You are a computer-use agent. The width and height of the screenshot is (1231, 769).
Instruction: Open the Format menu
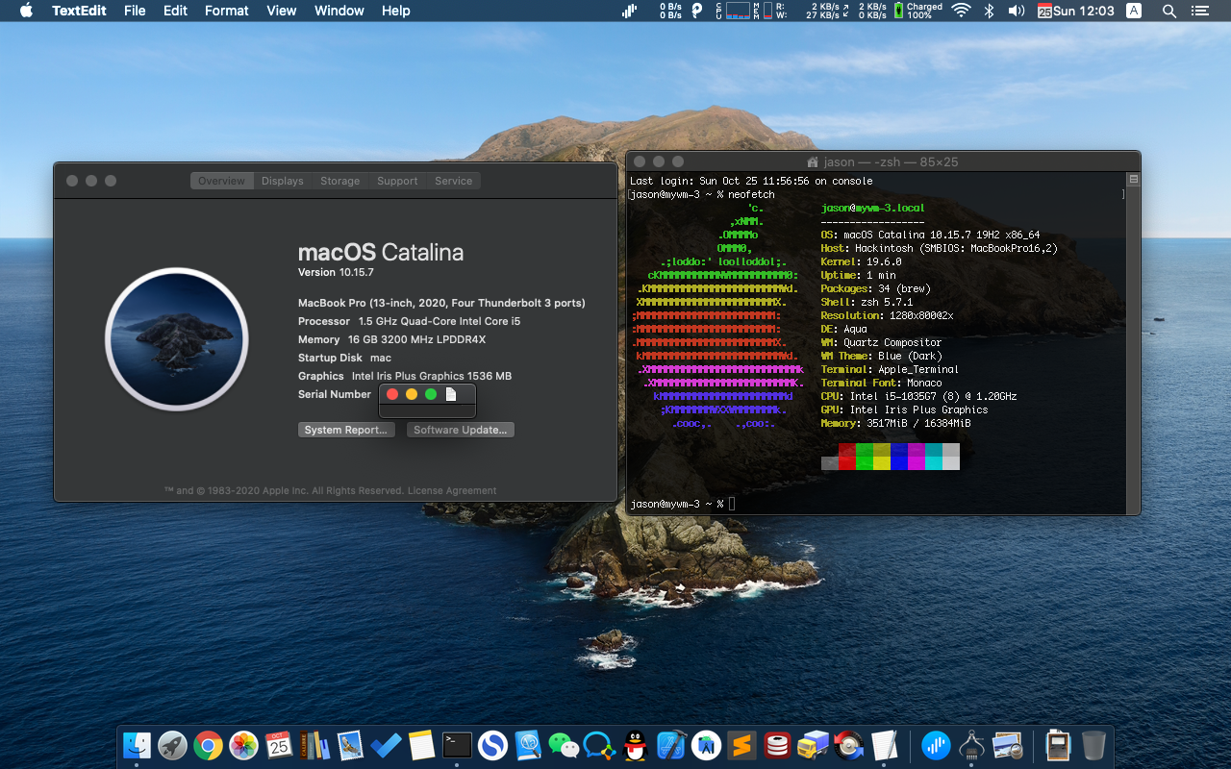point(227,11)
